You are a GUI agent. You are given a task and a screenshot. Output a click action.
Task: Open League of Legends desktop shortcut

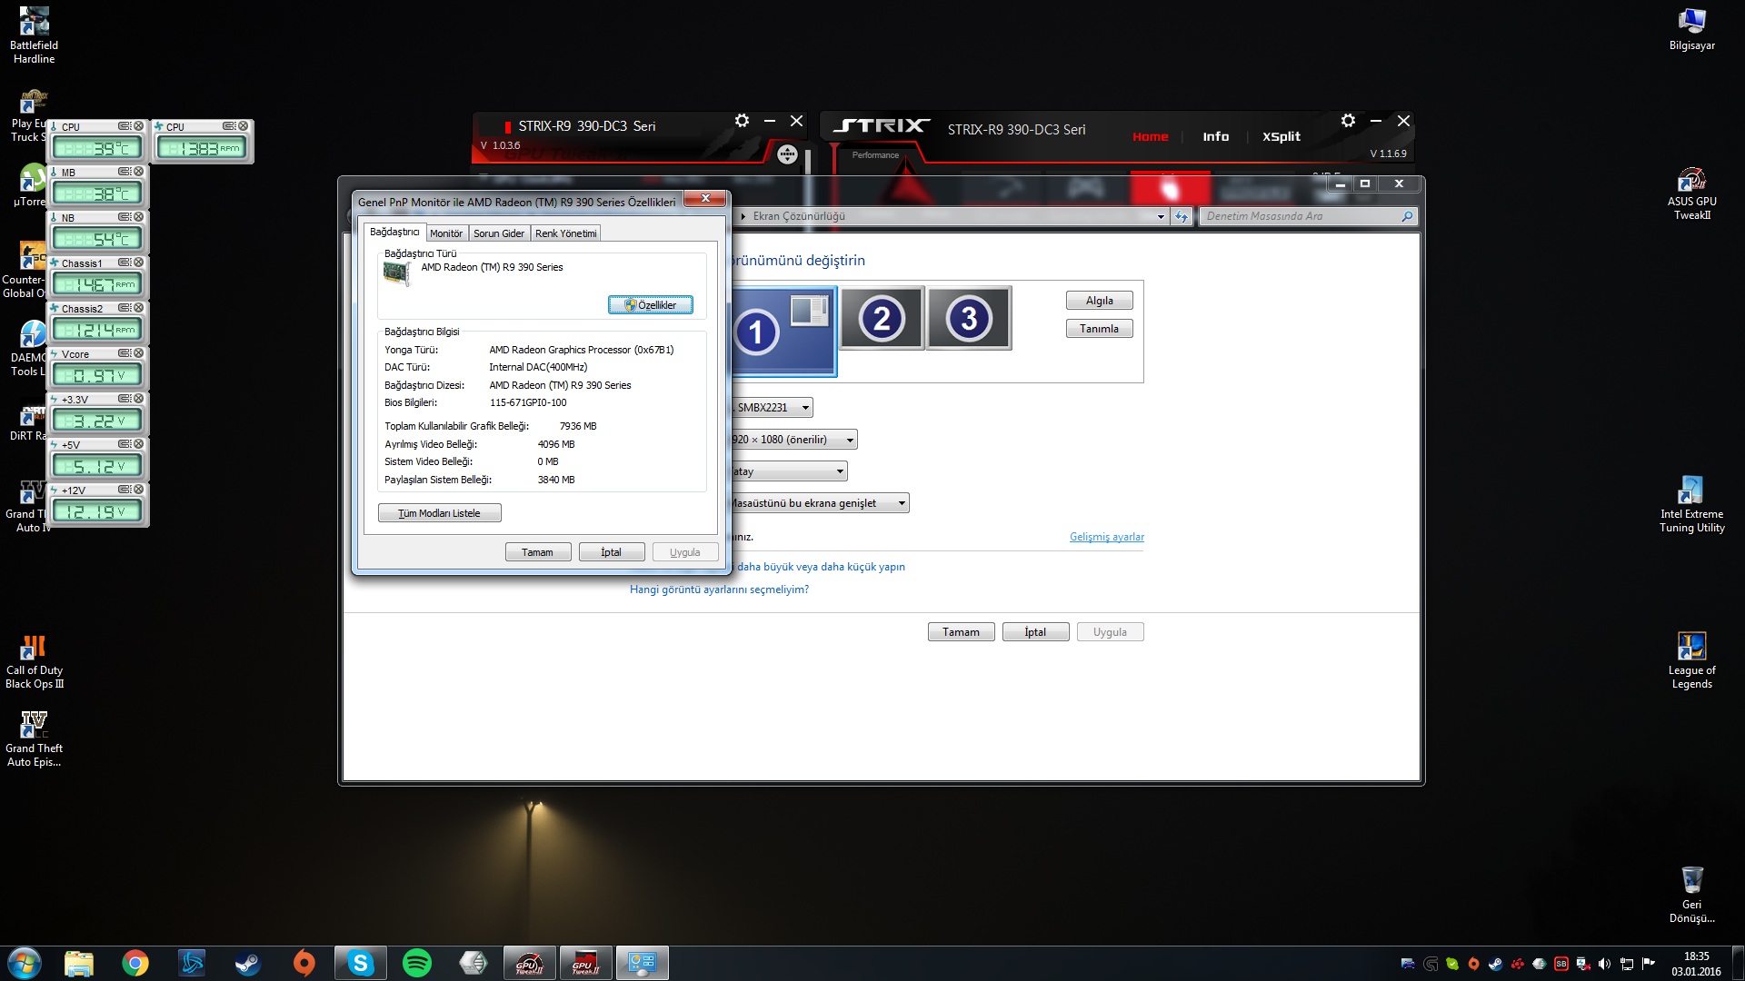coord(1691,661)
